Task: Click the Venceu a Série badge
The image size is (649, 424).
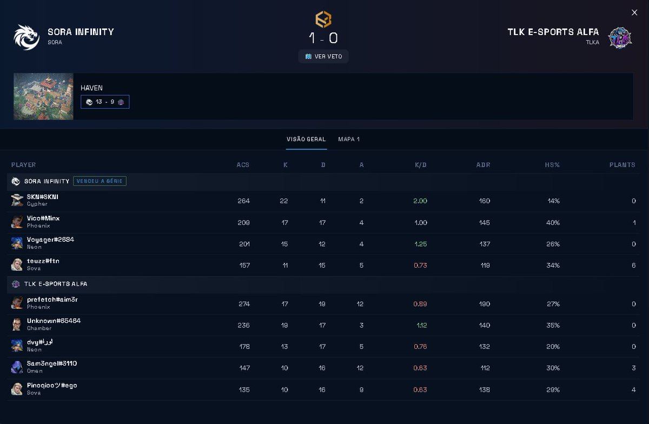Action: tap(100, 181)
